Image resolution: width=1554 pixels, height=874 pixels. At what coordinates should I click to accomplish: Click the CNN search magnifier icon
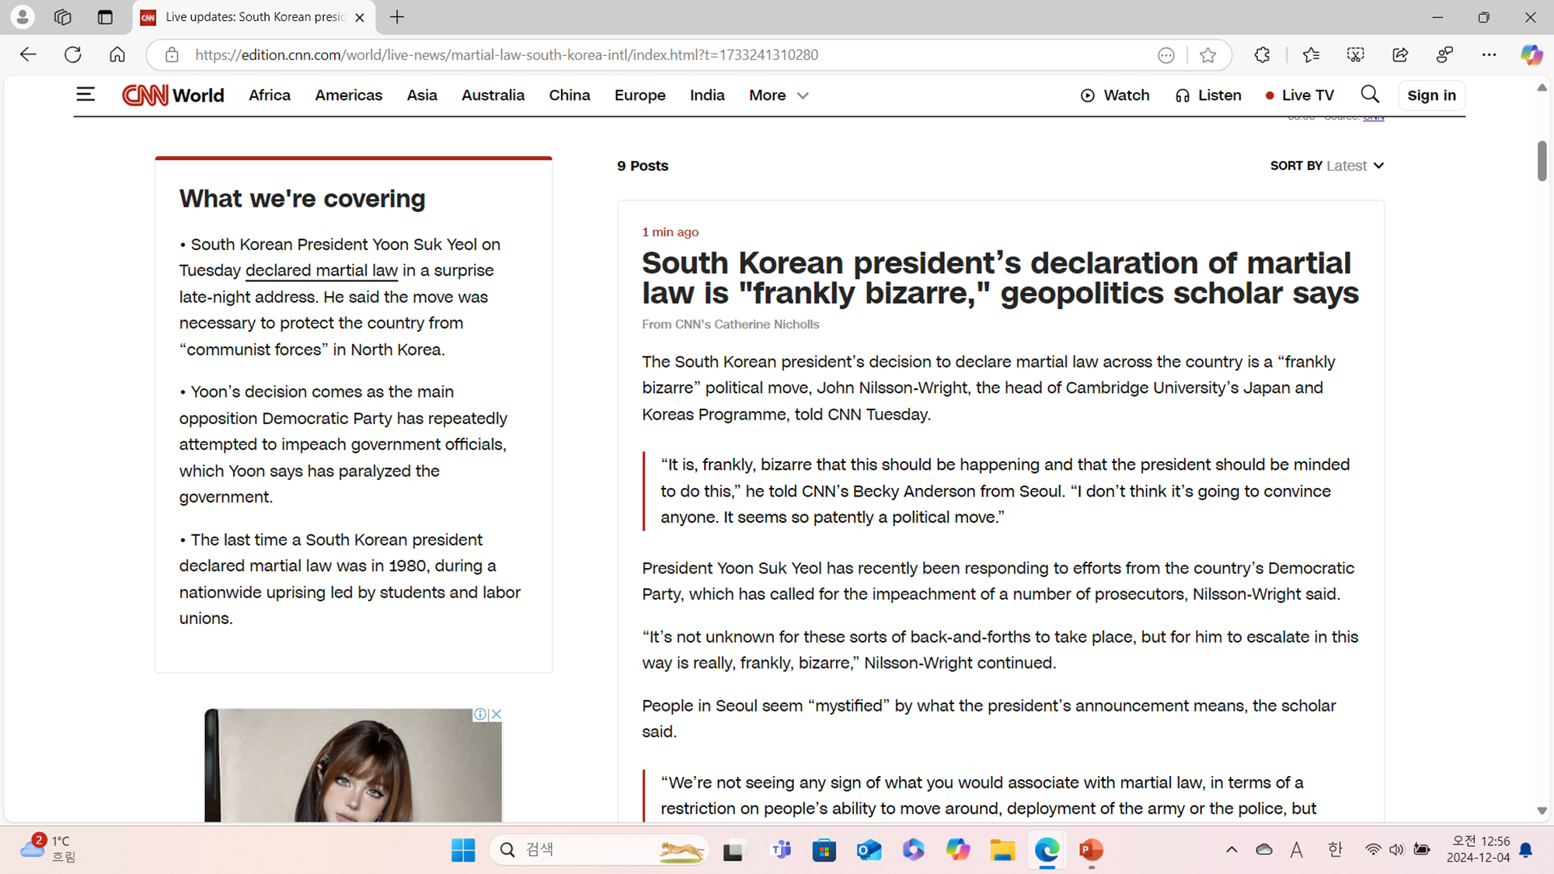(1370, 95)
